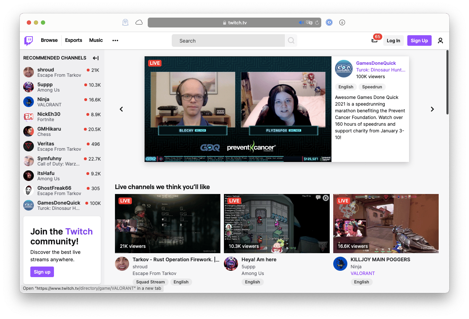Open GMHikaru's avatar in the sidebar

tap(29, 131)
